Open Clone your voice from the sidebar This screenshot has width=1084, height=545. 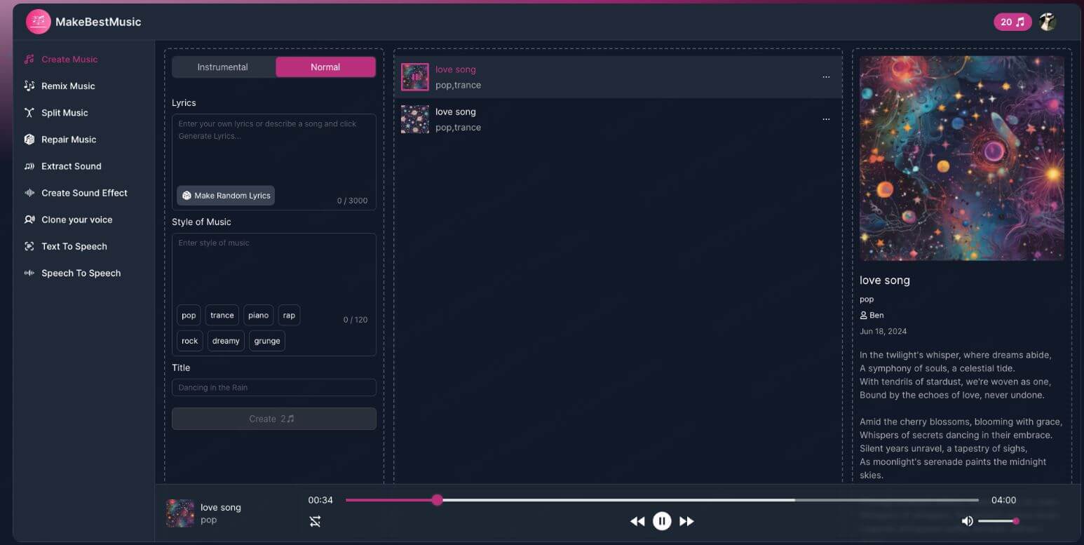76,220
